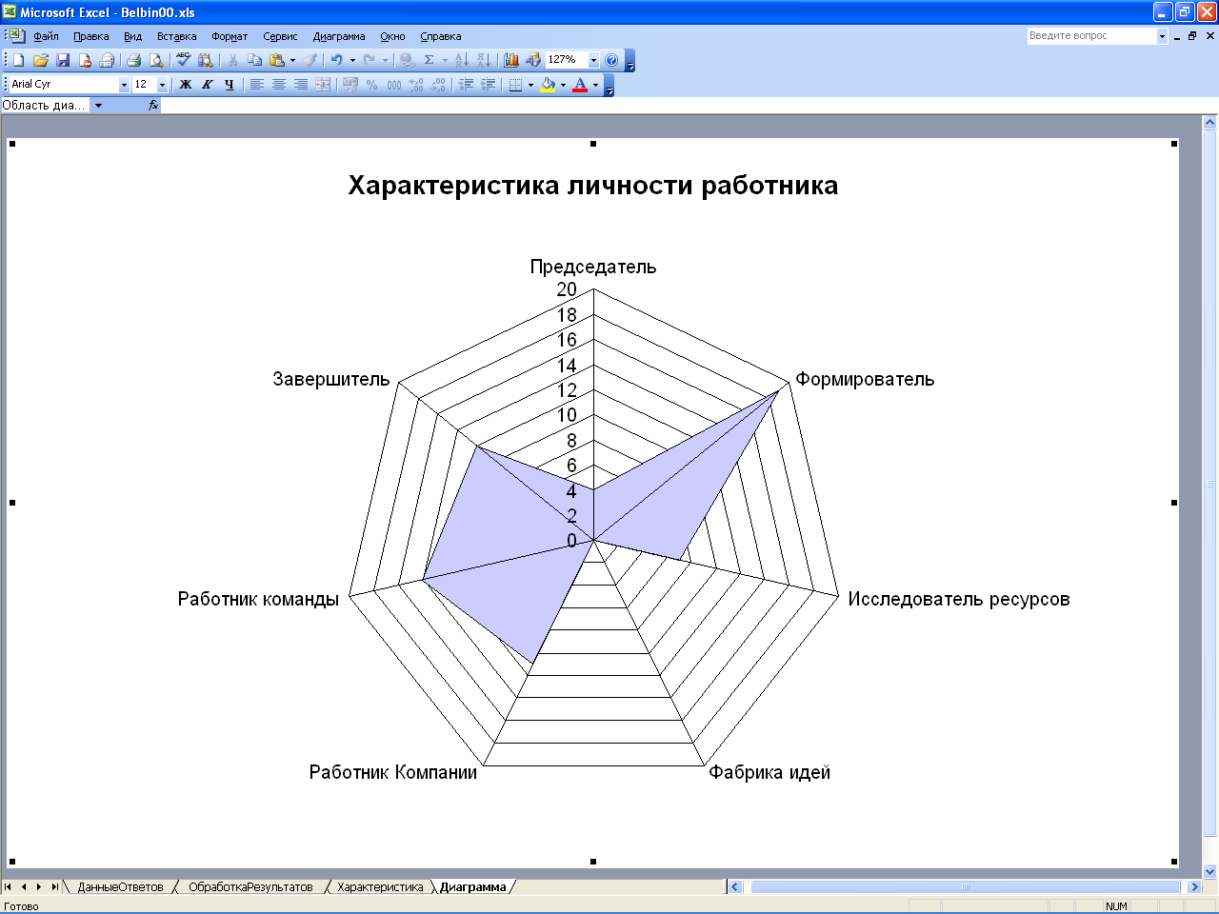
Task: Open the Правка menu
Action: (91, 36)
